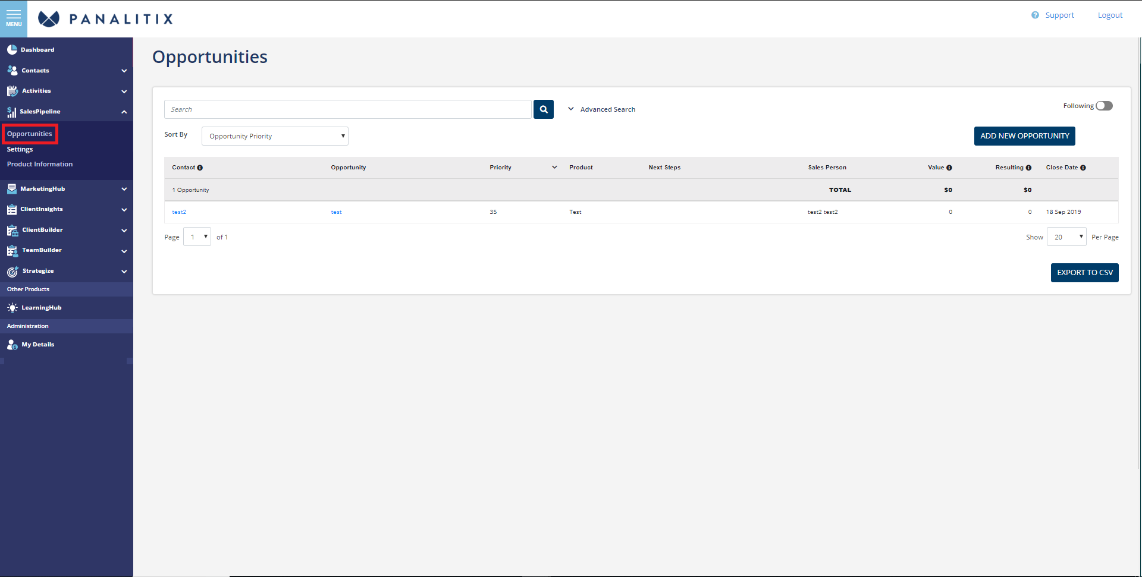Image resolution: width=1142 pixels, height=577 pixels.
Task: Click the TeamBuilder icon
Action: tap(12, 250)
